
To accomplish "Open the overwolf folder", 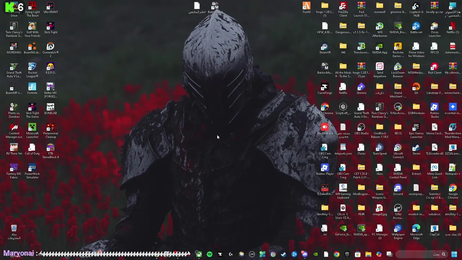I will point(380,8).
